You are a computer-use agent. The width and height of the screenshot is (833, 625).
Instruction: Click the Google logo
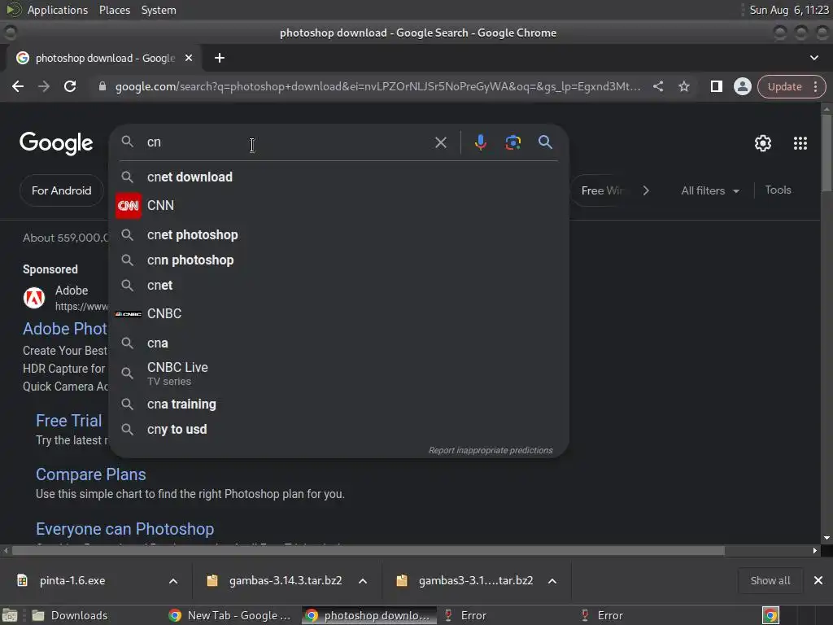(x=56, y=143)
